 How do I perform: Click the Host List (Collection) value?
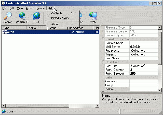point(144,66)
